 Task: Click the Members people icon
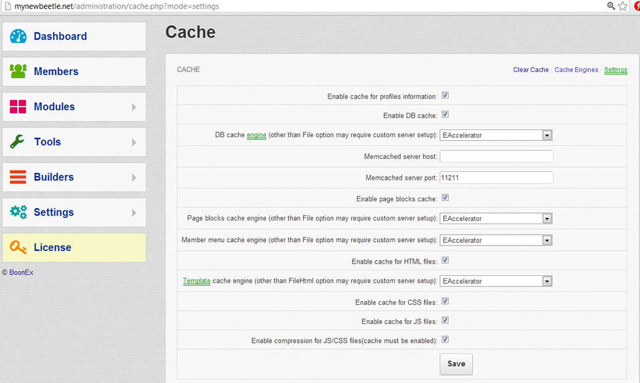[18, 71]
